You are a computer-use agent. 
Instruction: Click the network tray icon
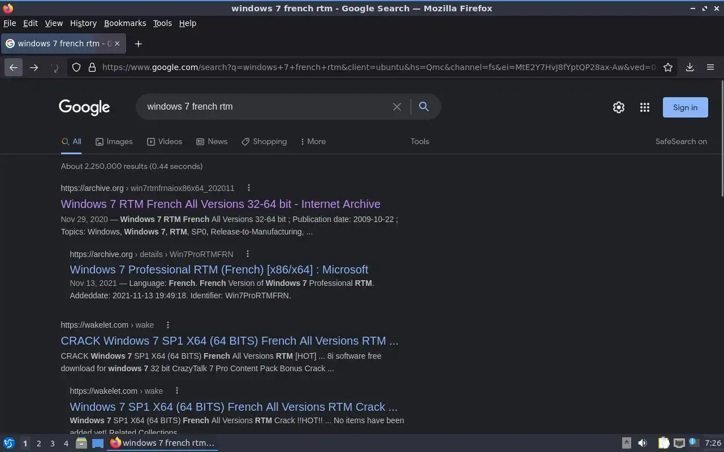(x=679, y=443)
